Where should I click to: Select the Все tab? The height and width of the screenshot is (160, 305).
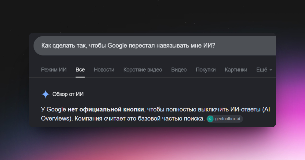click(80, 70)
